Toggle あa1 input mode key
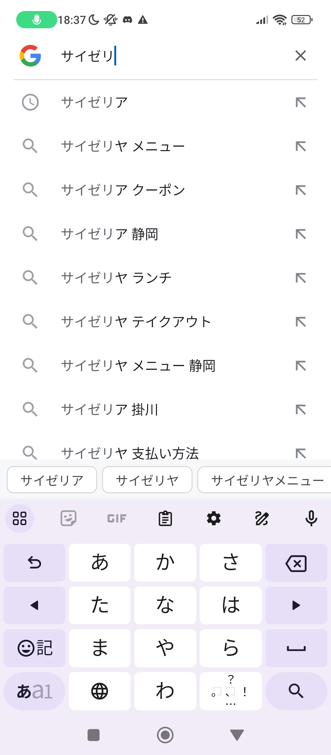This screenshot has width=331, height=755. click(x=34, y=691)
